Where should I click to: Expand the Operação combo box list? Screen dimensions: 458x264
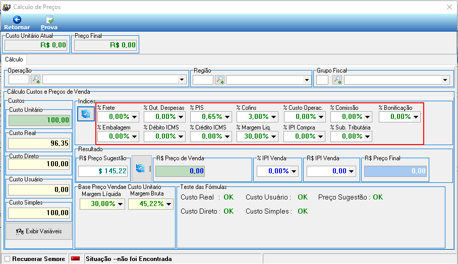tap(182, 79)
